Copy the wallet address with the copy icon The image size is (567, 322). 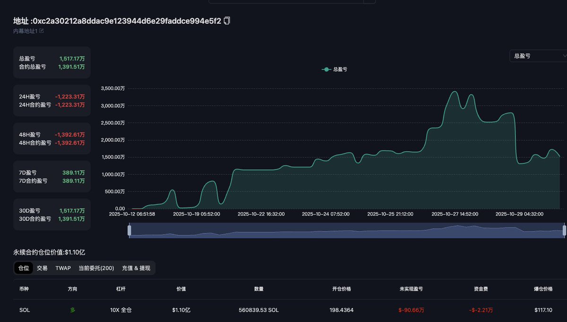(x=227, y=21)
